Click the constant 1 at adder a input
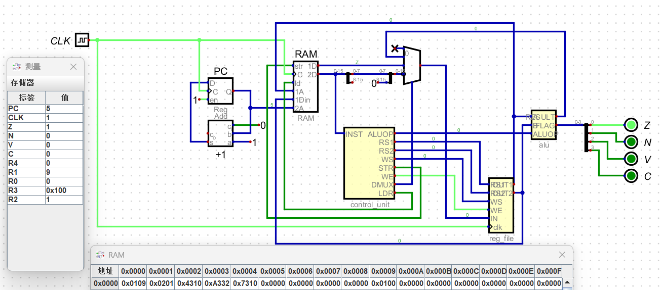Viewport: 662px width, 290px height. pos(254,142)
